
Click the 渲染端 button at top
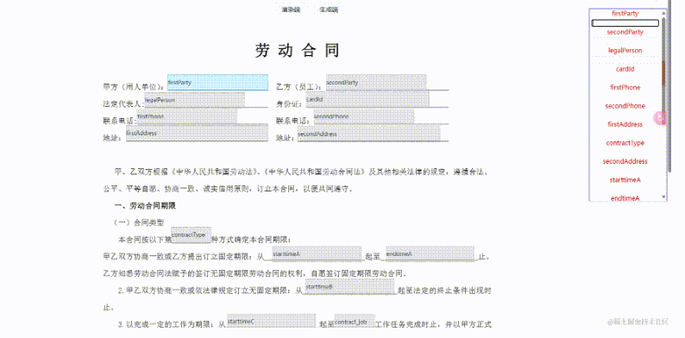coord(291,9)
